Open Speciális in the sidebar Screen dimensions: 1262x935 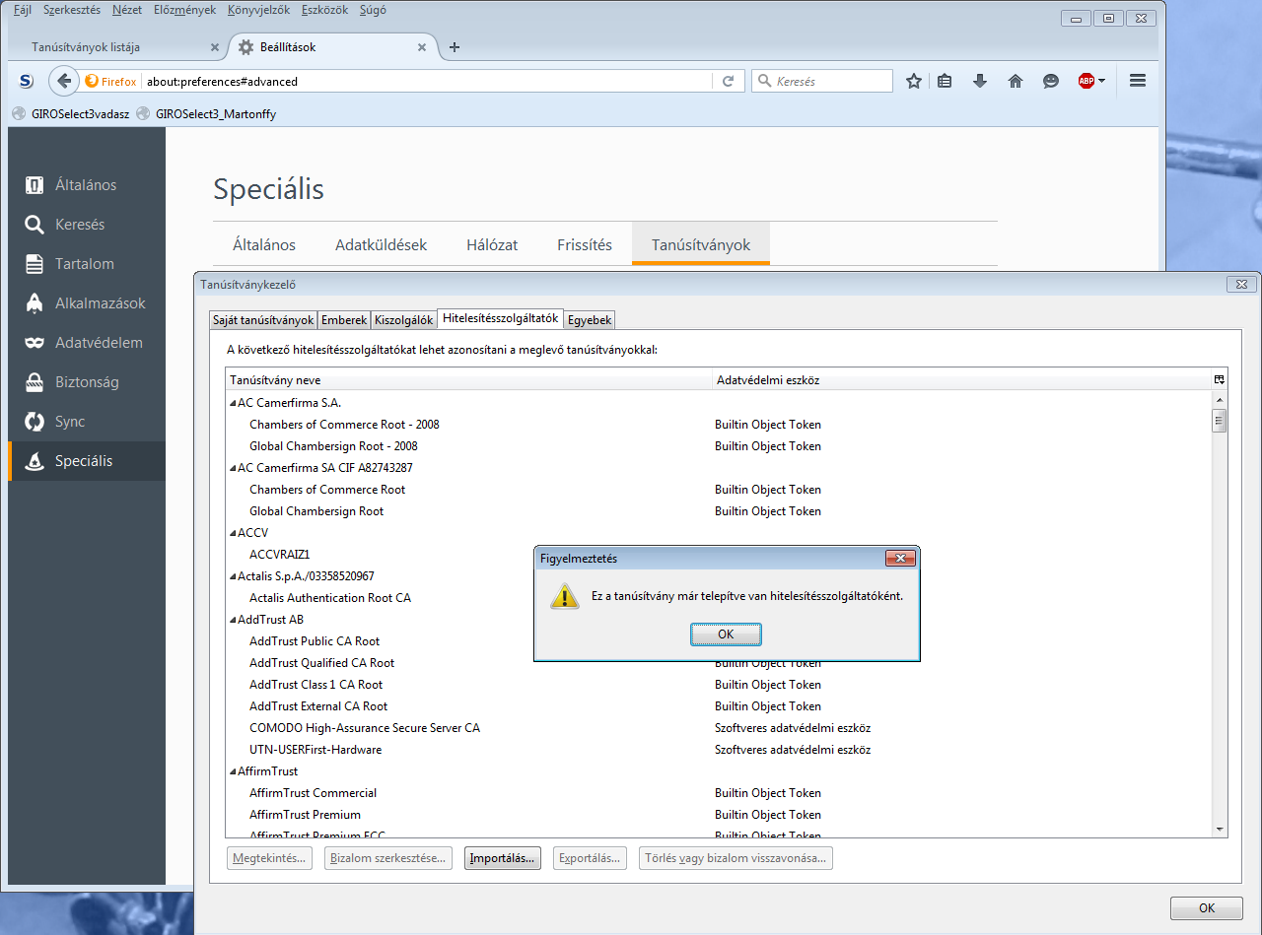click(87, 461)
